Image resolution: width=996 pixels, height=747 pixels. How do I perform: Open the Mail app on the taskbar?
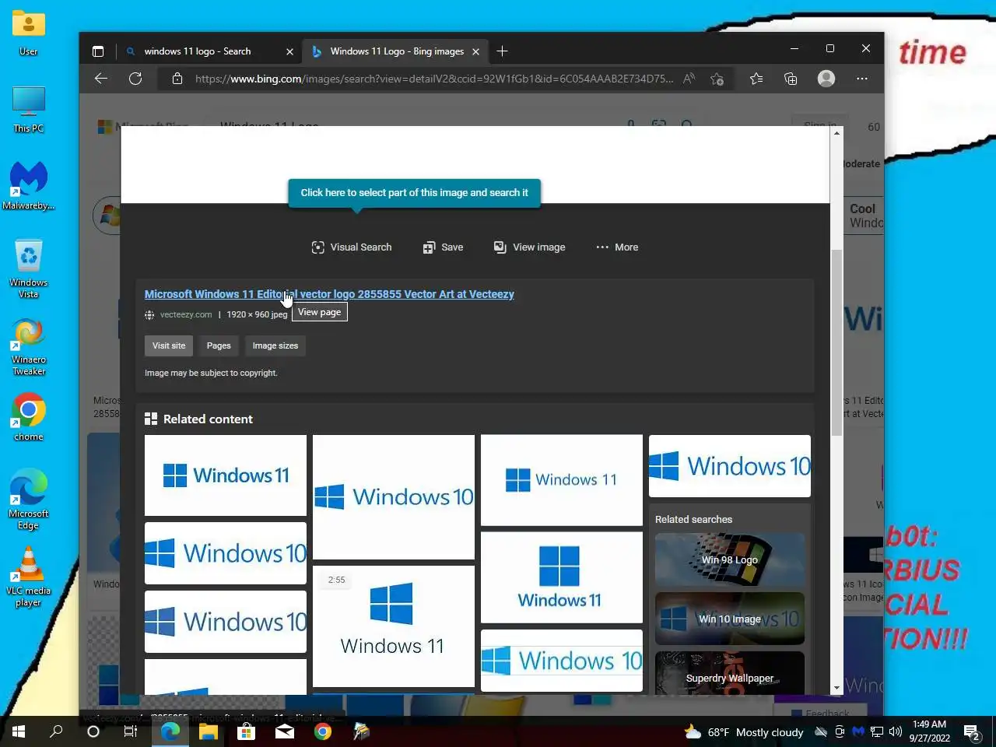[x=285, y=731]
